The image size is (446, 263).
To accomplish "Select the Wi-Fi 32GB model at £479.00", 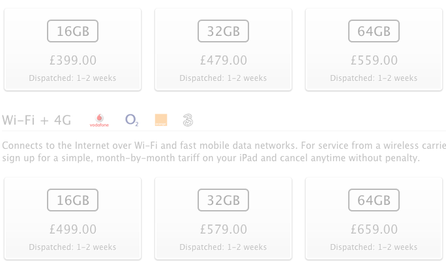I will [223, 50].
